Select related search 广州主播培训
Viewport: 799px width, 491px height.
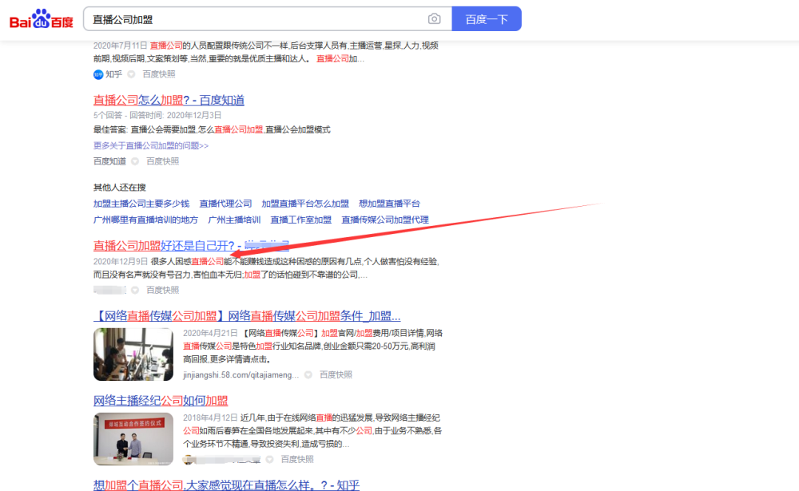pos(234,220)
